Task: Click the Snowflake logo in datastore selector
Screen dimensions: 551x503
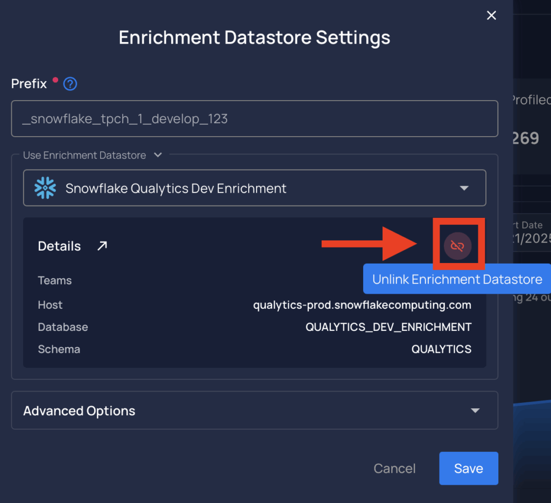Action: click(x=45, y=188)
